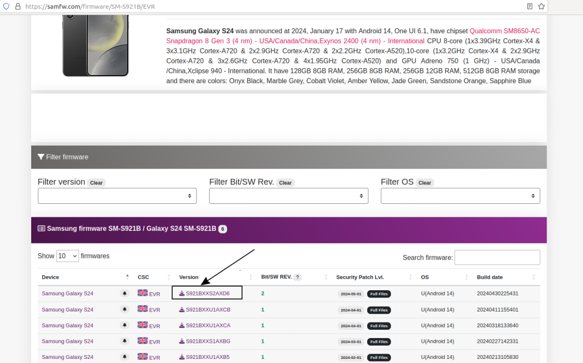Screen dimensions: 583x363
Task: Click Samsung Galaxy S24 link in first row
Action: pyautogui.click(x=67, y=293)
